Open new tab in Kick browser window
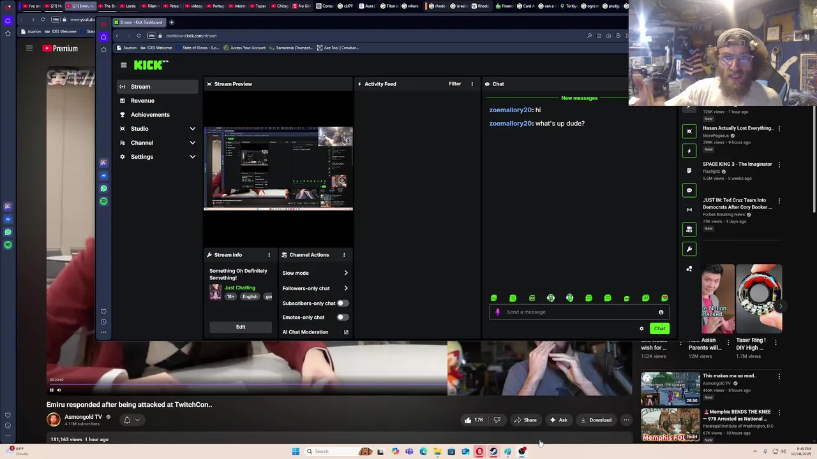Image resolution: width=817 pixels, height=459 pixels. pos(171,22)
